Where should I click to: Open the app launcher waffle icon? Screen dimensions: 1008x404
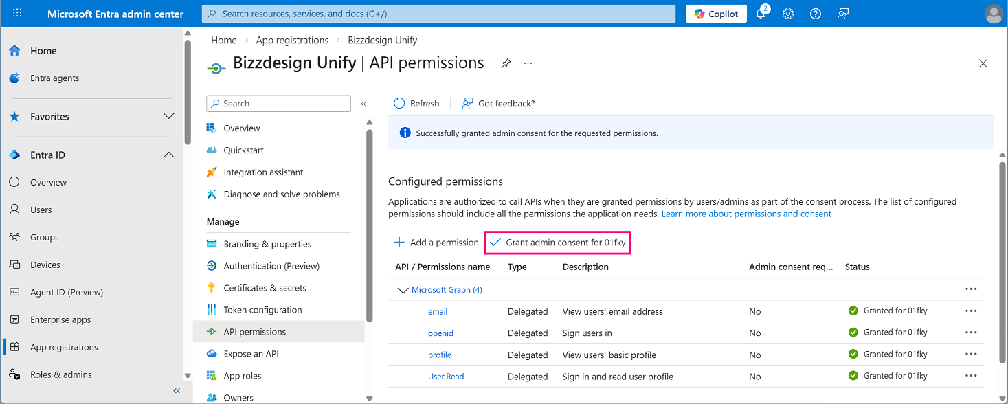pyautogui.click(x=17, y=14)
